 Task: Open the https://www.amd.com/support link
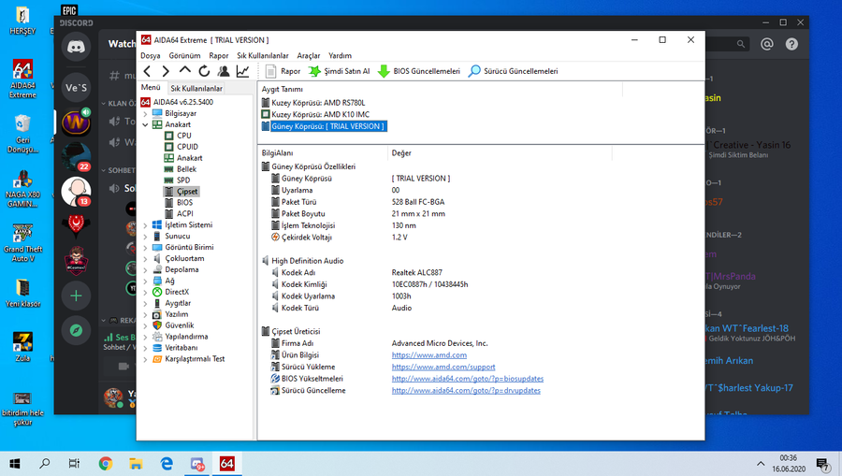[x=443, y=368]
